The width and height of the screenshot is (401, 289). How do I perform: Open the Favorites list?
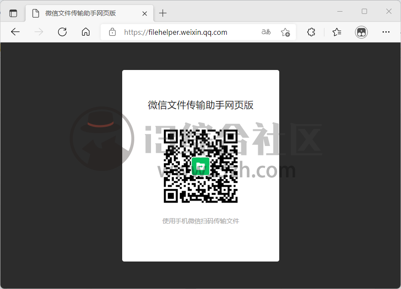[337, 32]
